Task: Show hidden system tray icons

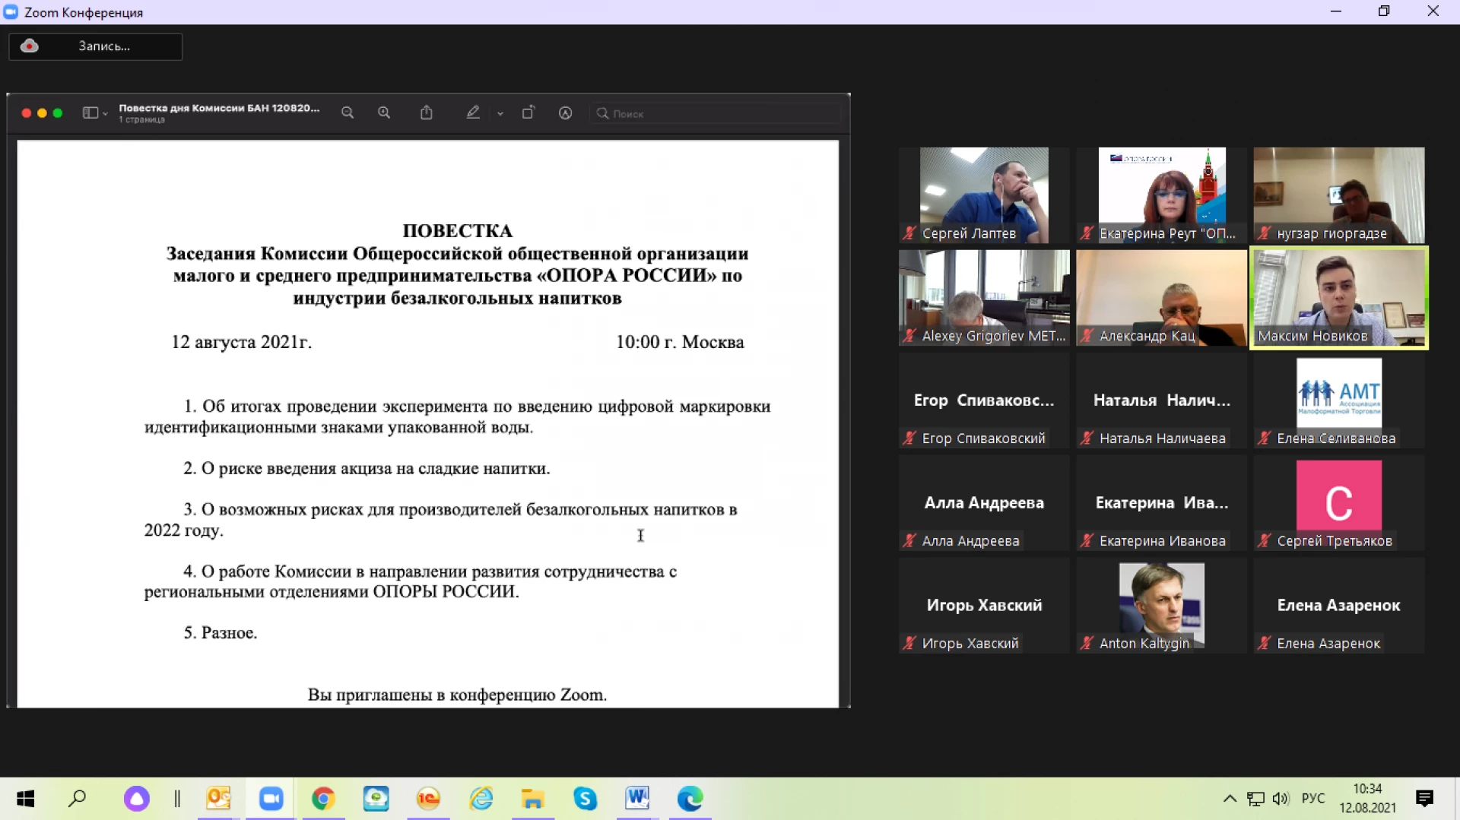Action: click(1230, 799)
